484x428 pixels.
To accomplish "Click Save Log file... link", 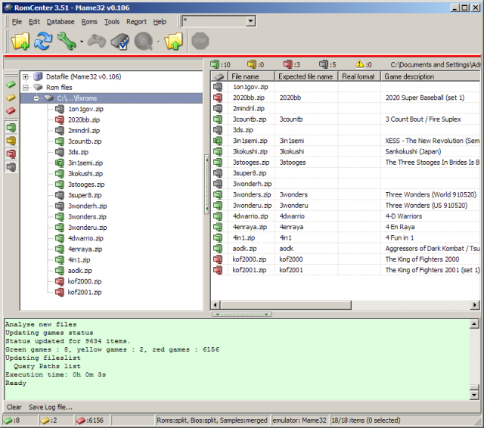I will click(x=51, y=408).
